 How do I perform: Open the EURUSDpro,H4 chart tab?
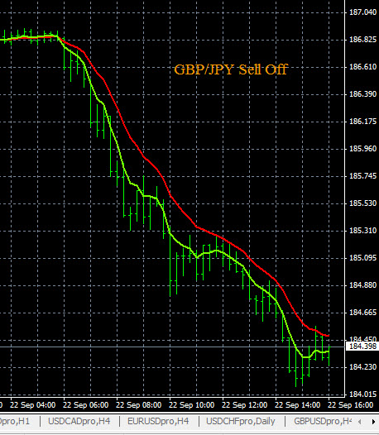[158, 421]
